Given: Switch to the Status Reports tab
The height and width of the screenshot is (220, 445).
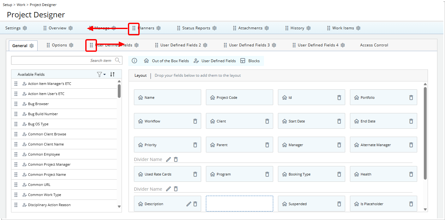Looking at the screenshot, I should click(x=196, y=28).
